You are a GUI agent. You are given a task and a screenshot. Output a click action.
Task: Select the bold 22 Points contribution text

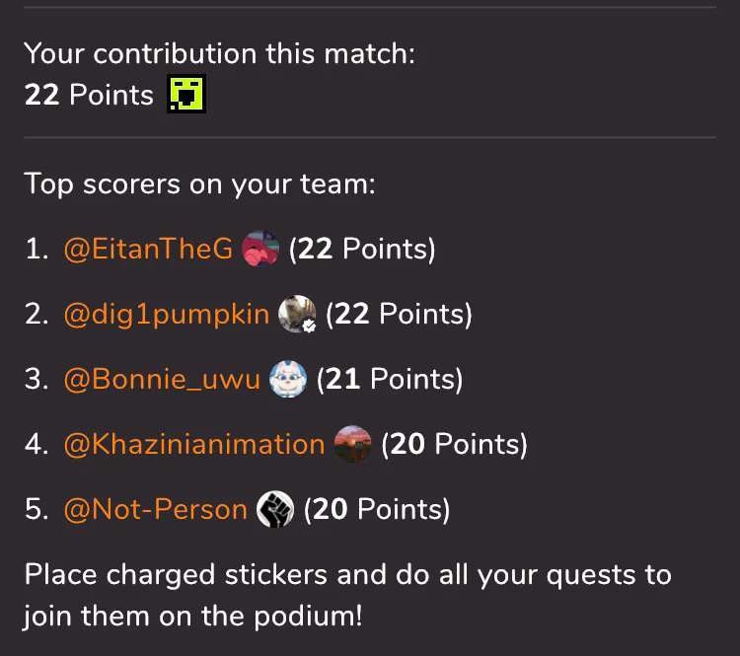[x=89, y=95]
